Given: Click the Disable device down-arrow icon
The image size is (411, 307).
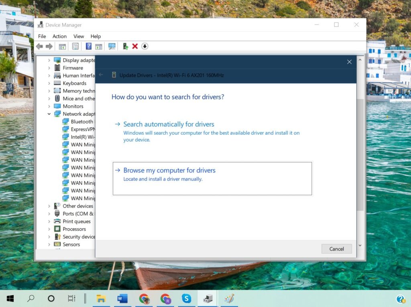Looking at the screenshot, I should (144, 47).
